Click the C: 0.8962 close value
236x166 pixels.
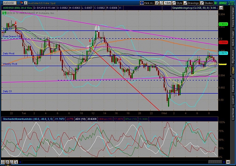99,8
